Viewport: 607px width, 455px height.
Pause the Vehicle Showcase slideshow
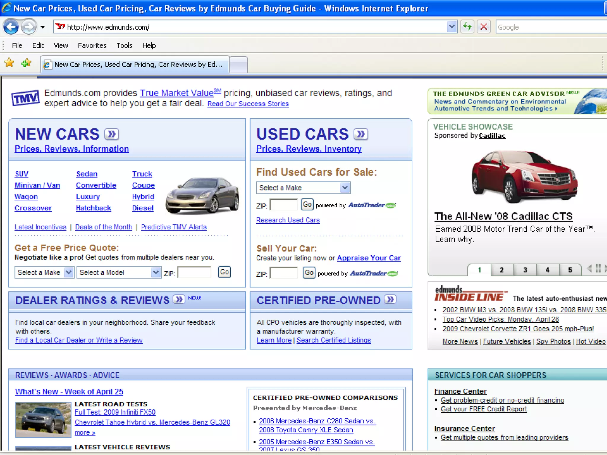click(x=598, y=269)
